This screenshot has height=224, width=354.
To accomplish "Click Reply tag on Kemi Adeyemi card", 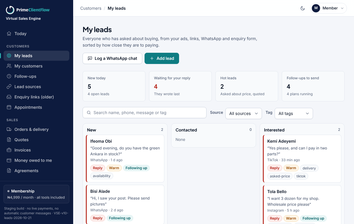I will click(275, 168).
